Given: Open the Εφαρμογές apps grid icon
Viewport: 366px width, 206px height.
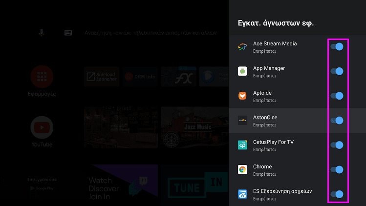Looking at the screenshot, I should 42,77.
